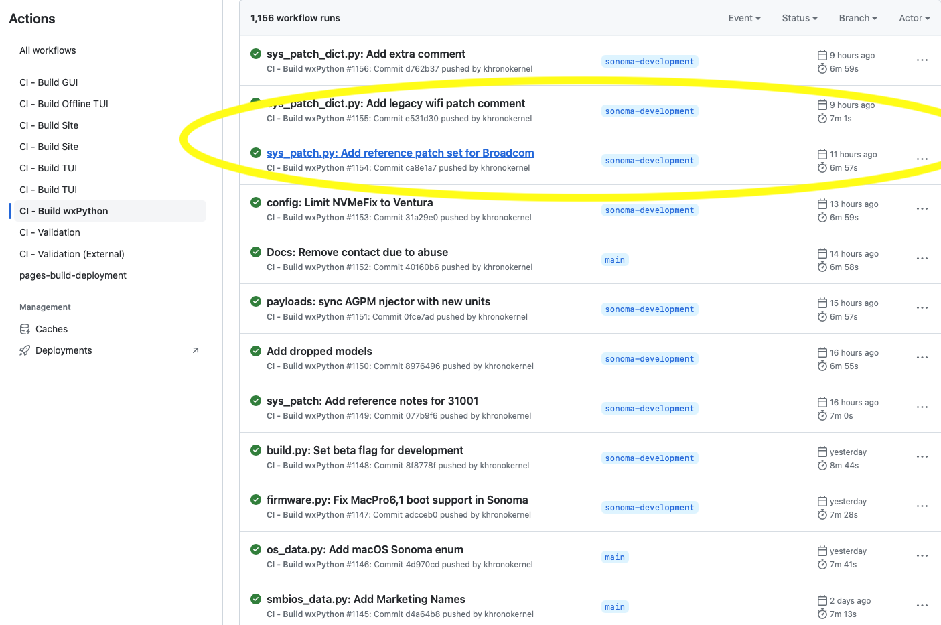Open run "sys_patch.py: Add reference patch set for Broadcom"
Viewport: 941px width, 625px height.
pos(401,153)
